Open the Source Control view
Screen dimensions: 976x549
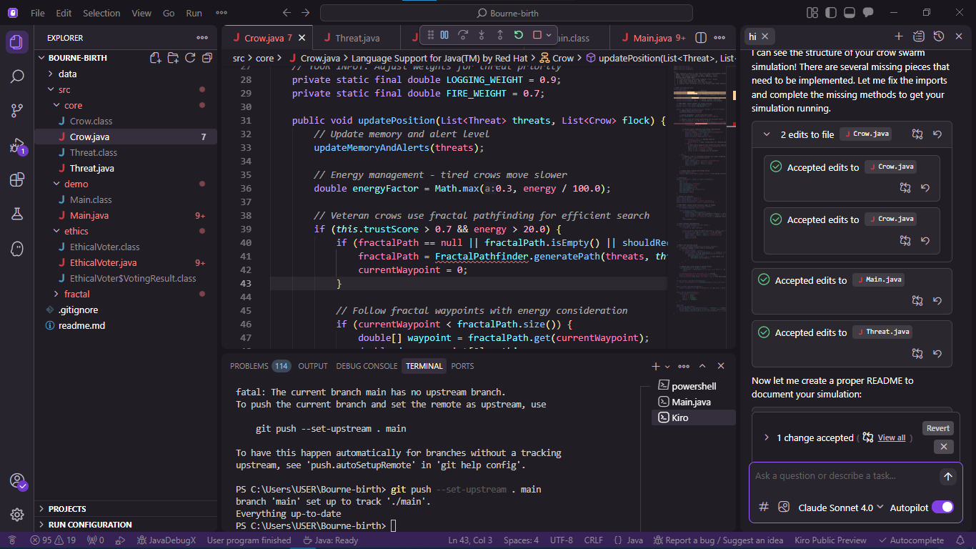(x=17, y=110)
